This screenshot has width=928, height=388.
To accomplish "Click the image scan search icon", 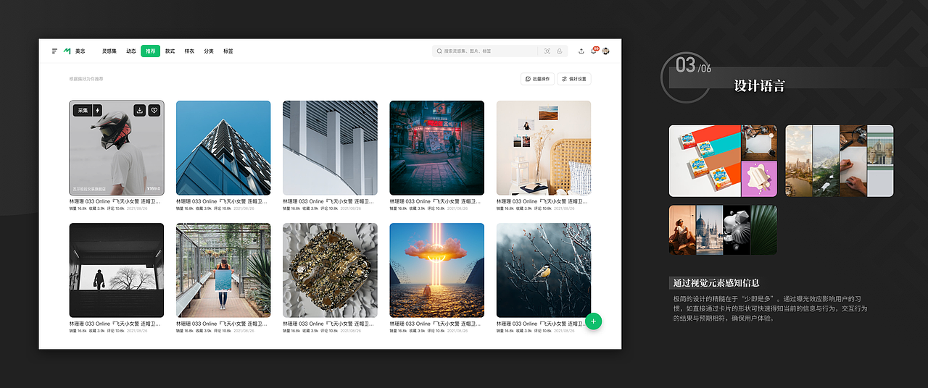I will (x=547, y=51).
